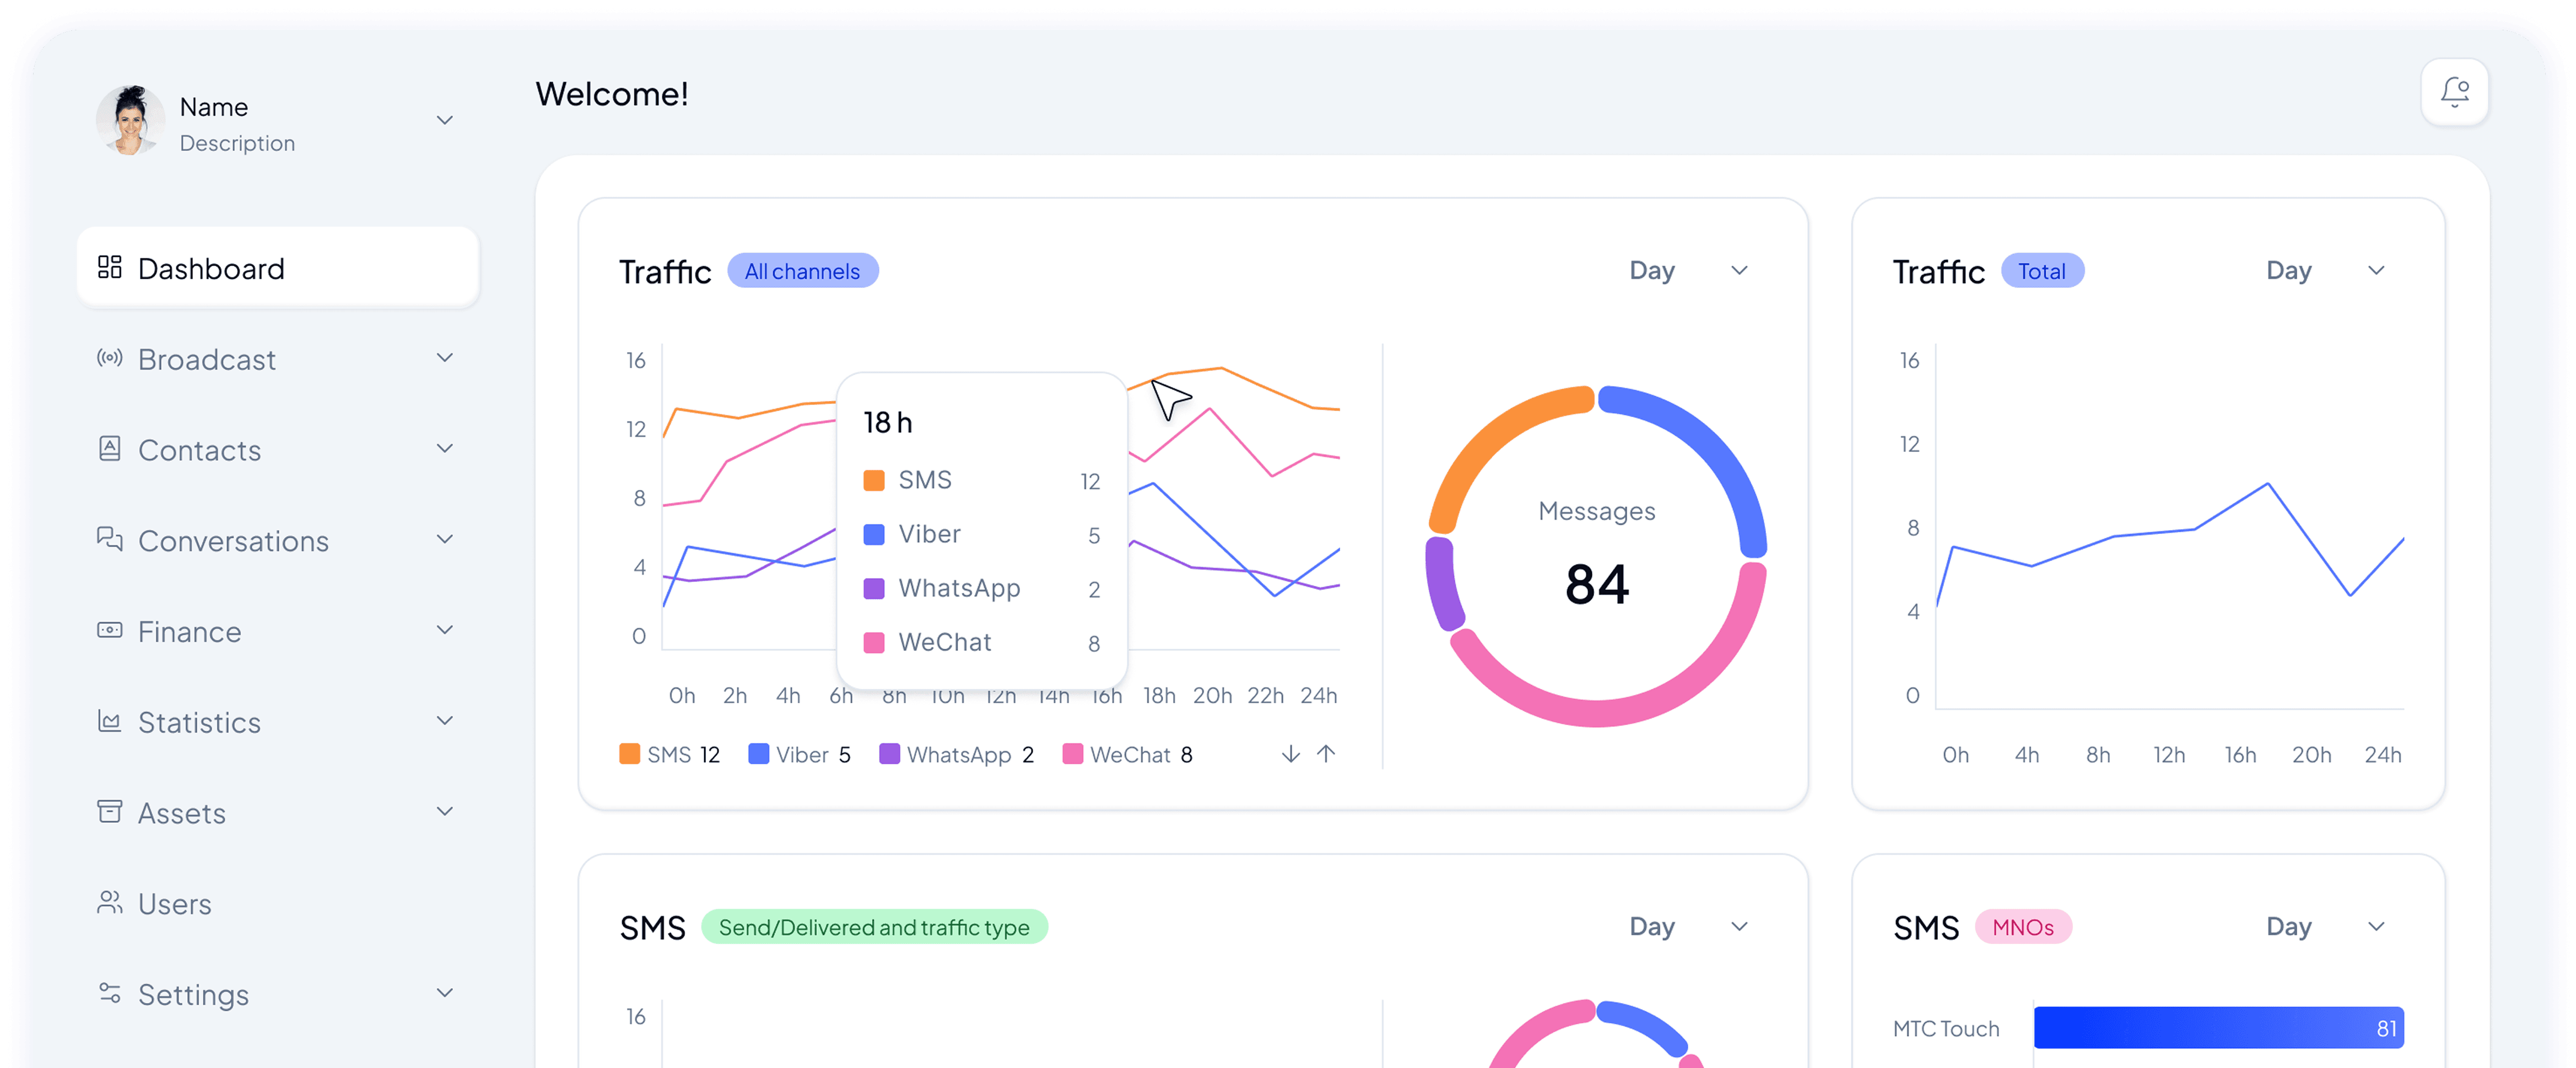2576x1068 pixels.
Task: Click the Contacts sidebar icon
Action: pos(109,449)
